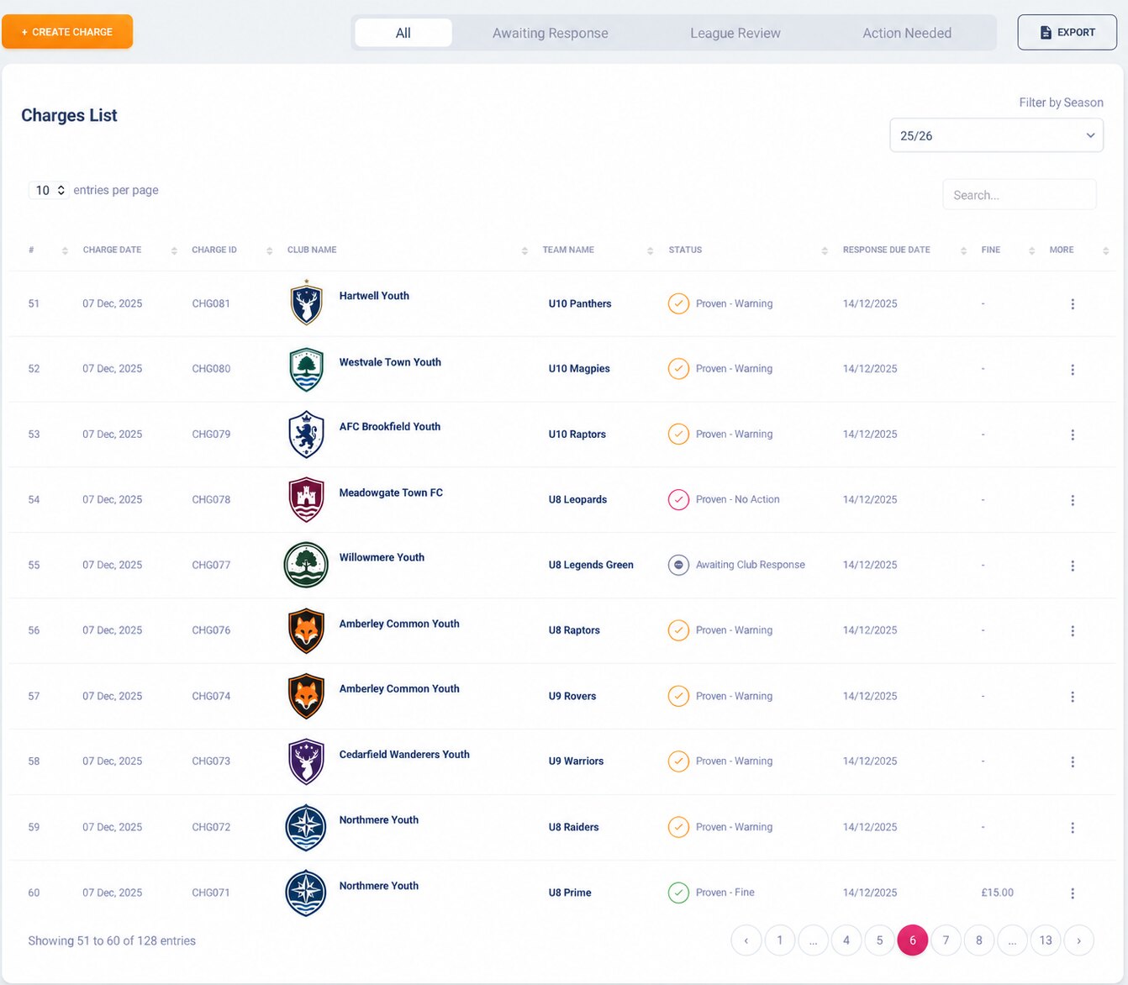Image resolution: width=1128 pixels, height=985 pixels.
Task: Open more options for charge CHG071
Action: click(x=1073, y=893)
